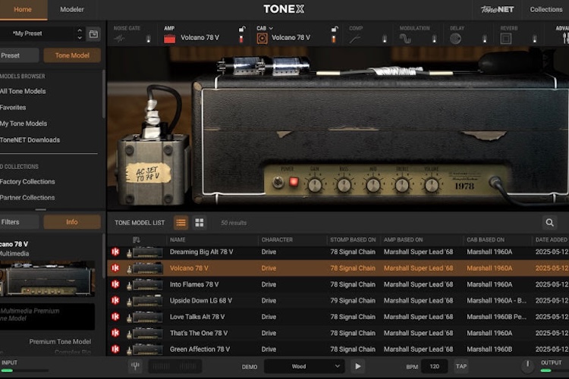Open search in the tone model list
The width and height of the screenshot is (569, 379).
[x=549, y=223]
